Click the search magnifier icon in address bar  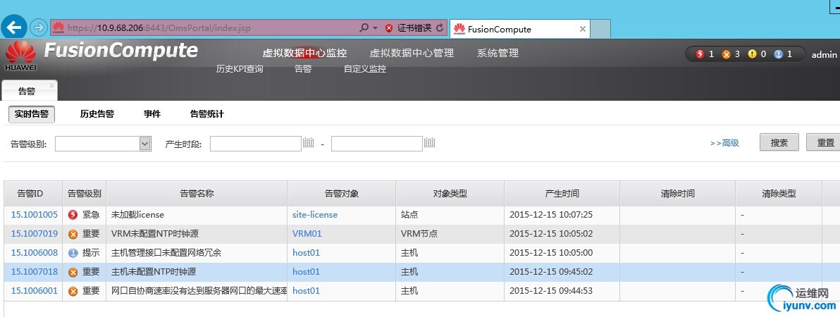[x=364, y=28]
